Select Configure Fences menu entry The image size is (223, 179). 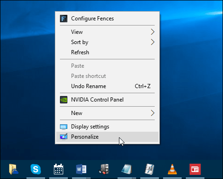(x=107, y=19)
